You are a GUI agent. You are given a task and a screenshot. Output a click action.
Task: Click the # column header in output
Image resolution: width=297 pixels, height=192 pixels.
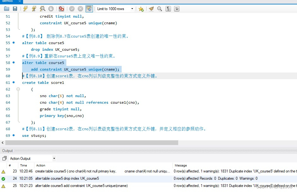pyautogui.click(x=10, y=165)
